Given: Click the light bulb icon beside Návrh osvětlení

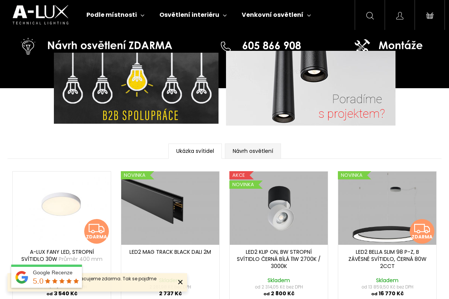Looking at the screenshot, I should [28, 46].
